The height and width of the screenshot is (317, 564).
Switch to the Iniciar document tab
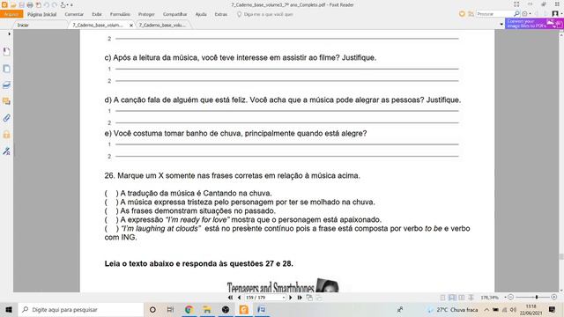click(23, 26)
